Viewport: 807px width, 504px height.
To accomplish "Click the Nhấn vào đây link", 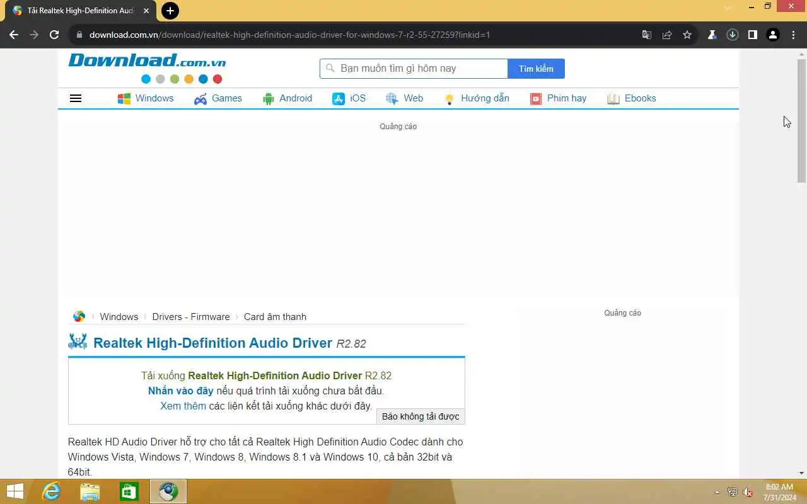I will [181, 391].
